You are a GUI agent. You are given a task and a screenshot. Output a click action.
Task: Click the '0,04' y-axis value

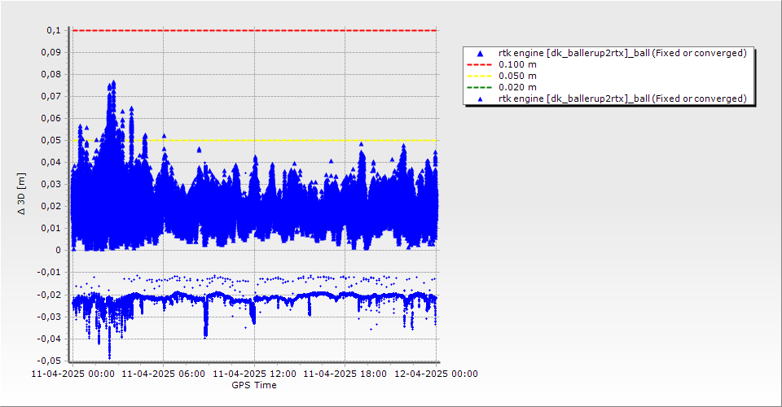pyautogui.click(x=51, y=162)
